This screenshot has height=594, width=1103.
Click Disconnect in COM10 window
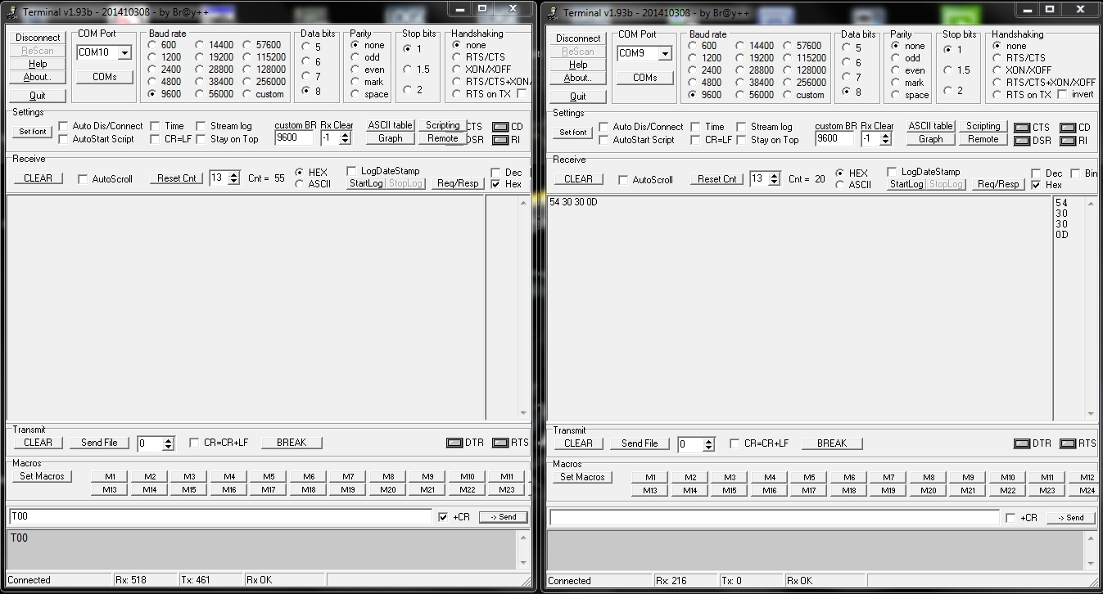point(38,38)
